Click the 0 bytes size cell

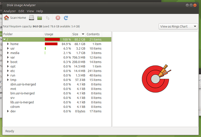[x=80, y=111]
